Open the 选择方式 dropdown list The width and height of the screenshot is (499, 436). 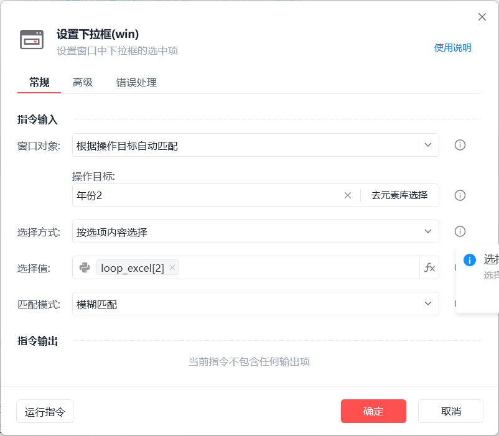point(256,231)
